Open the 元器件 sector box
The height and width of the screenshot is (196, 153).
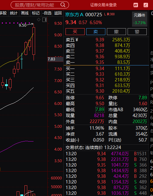140,19
